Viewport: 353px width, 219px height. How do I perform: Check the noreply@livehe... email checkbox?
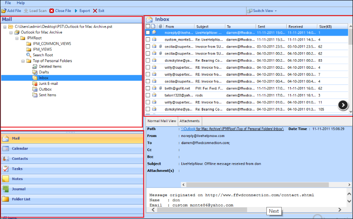click(148, 33)
